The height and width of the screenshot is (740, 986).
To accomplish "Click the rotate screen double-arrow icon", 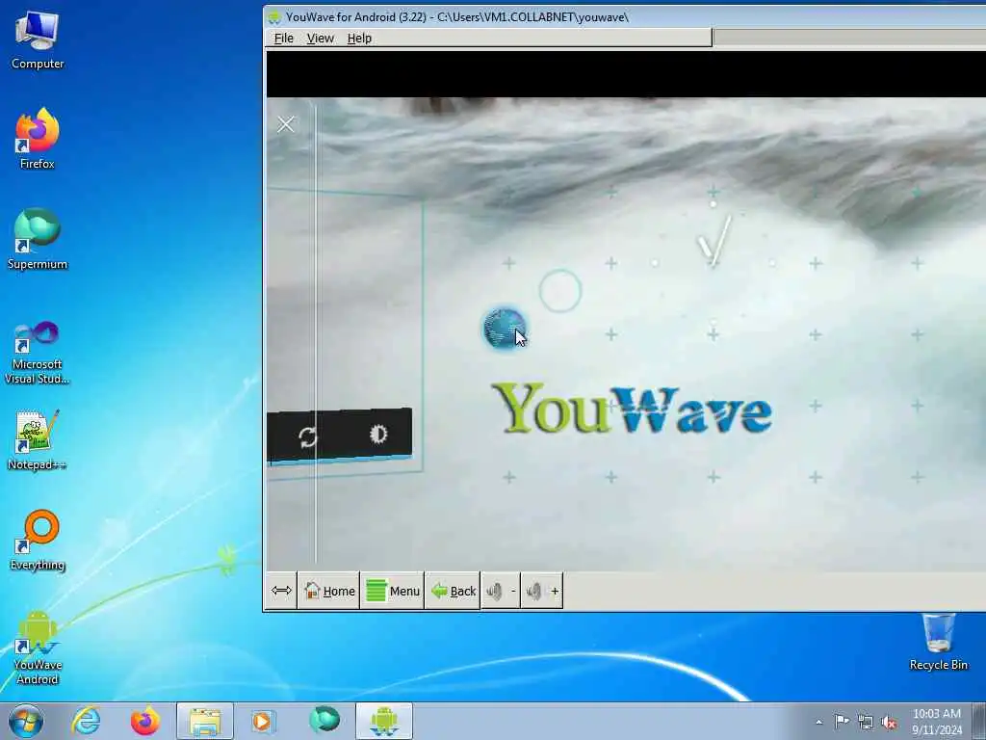I will click(281, 591).
